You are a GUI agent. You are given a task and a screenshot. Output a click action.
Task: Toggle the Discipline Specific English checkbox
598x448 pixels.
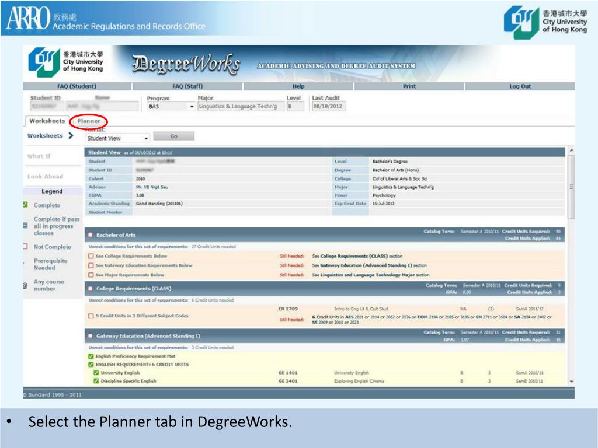[x=96, y=381]
